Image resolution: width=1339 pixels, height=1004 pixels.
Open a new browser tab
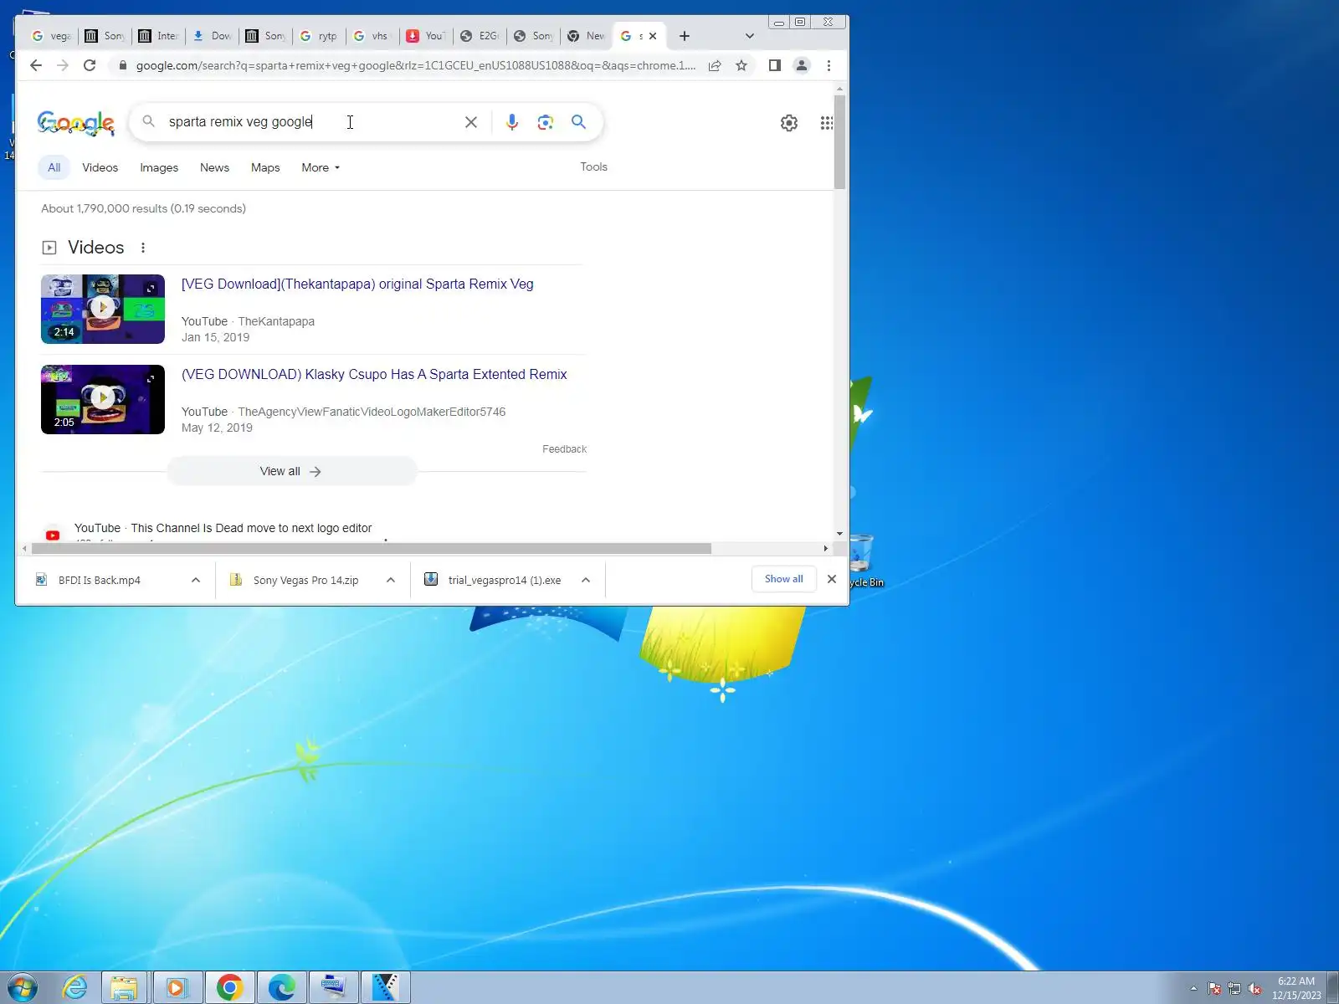685,36
